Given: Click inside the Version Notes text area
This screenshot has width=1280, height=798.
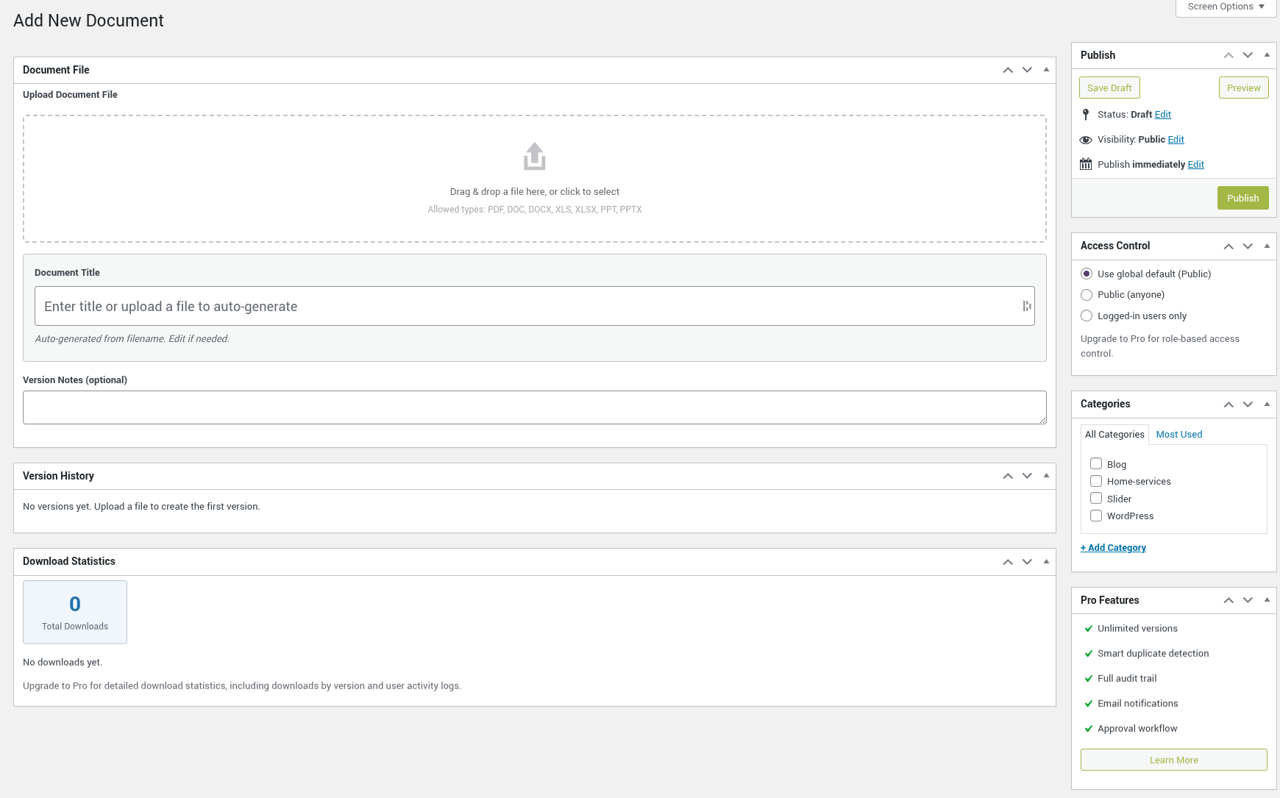Looking at the screenshot, I should pyautogui.click(x=534, y=407).
